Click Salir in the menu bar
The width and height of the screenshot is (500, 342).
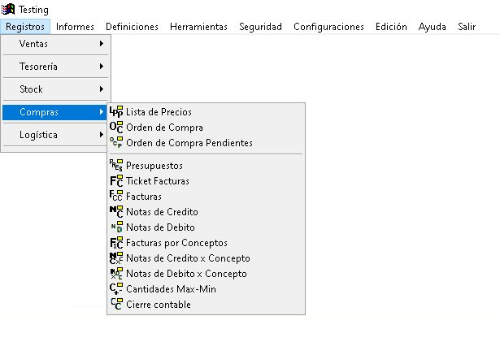pyautogui.click(x=467, y=27)
